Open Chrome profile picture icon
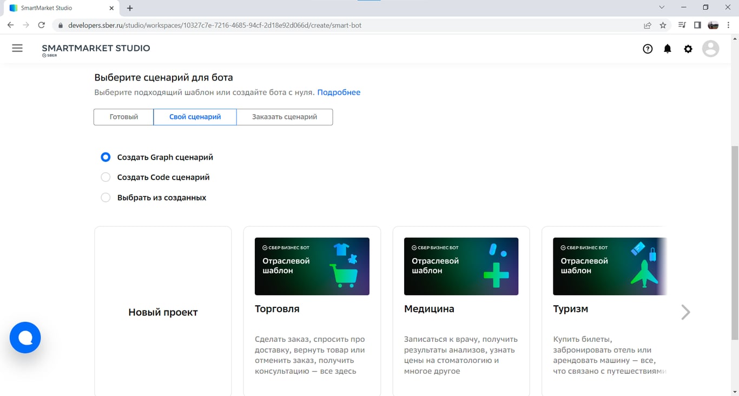 pos(713,25)
